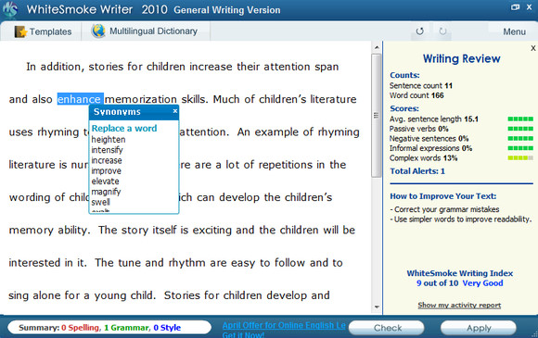
Task: Click the Avg. sentence length score bar
Action: [520, 119]
